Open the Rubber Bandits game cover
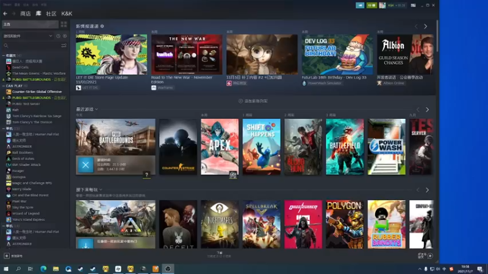Image resolution: width=488 pixels, height=274 pixels. point(387,224)
